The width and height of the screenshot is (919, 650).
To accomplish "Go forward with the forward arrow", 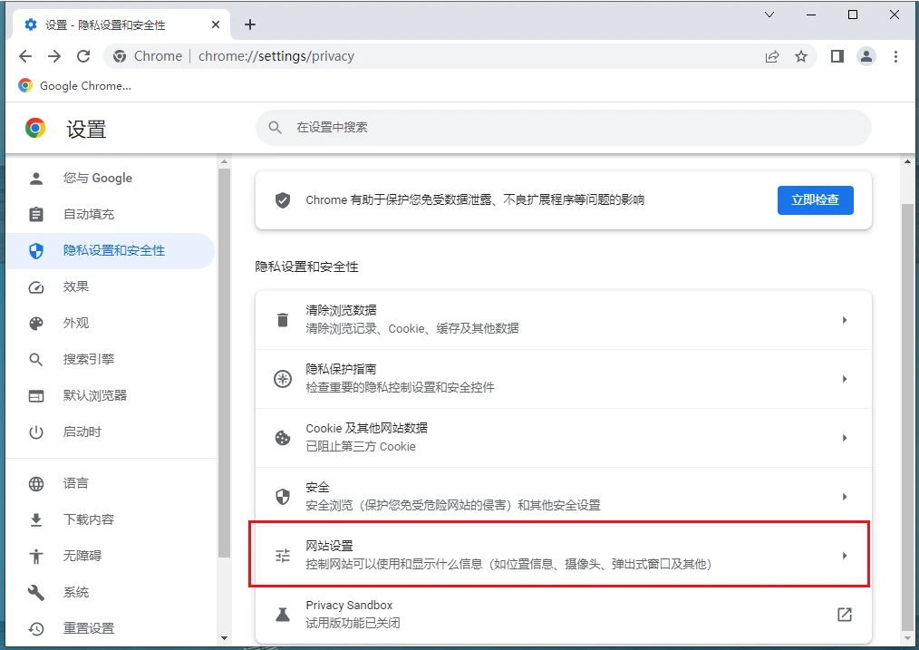I will coord(54,56).
